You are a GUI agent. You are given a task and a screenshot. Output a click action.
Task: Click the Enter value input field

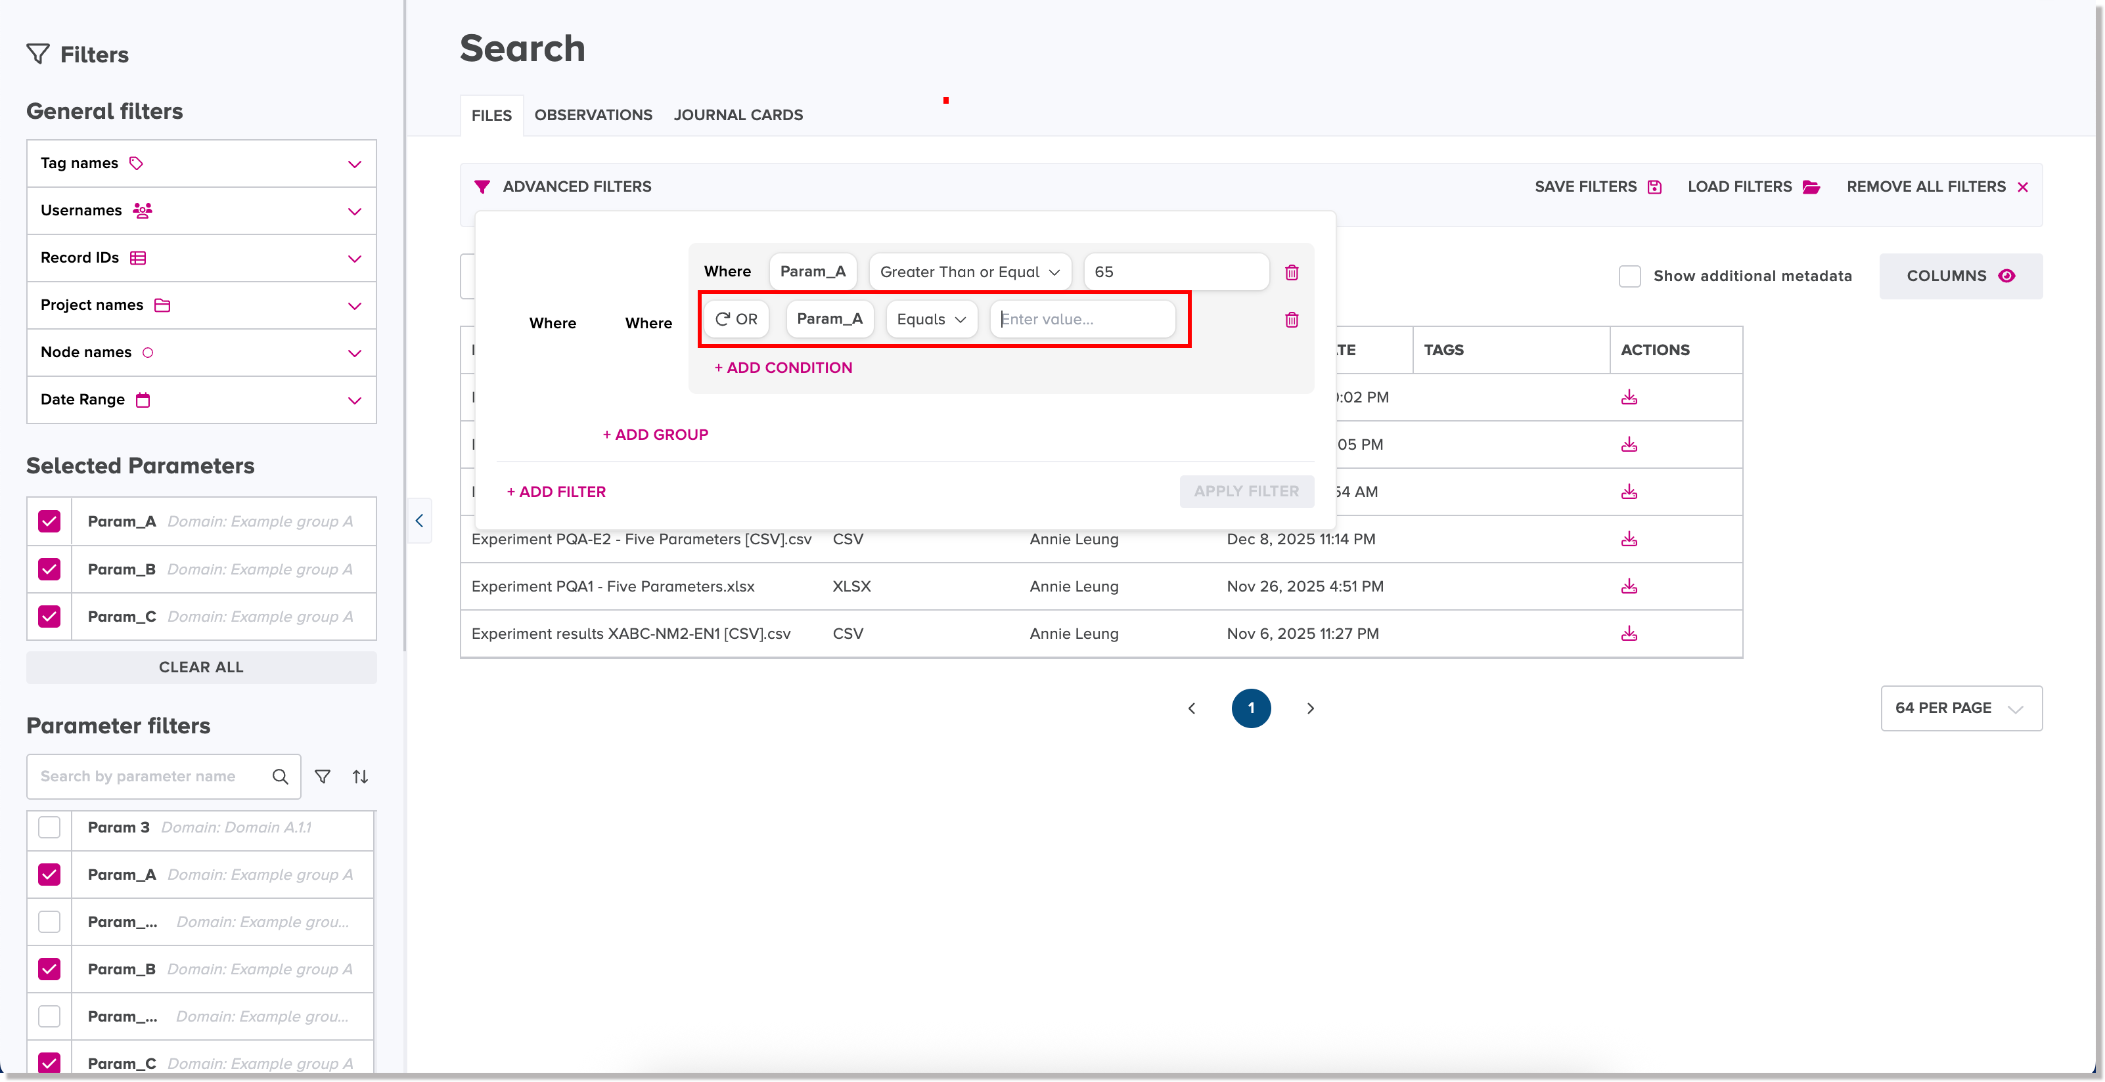click(x=1082, y=319)
